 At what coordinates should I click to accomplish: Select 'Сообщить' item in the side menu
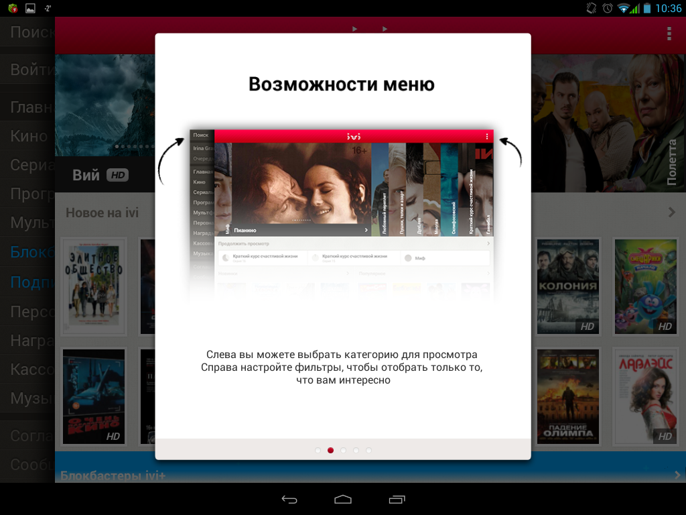[x=27, y=465]
